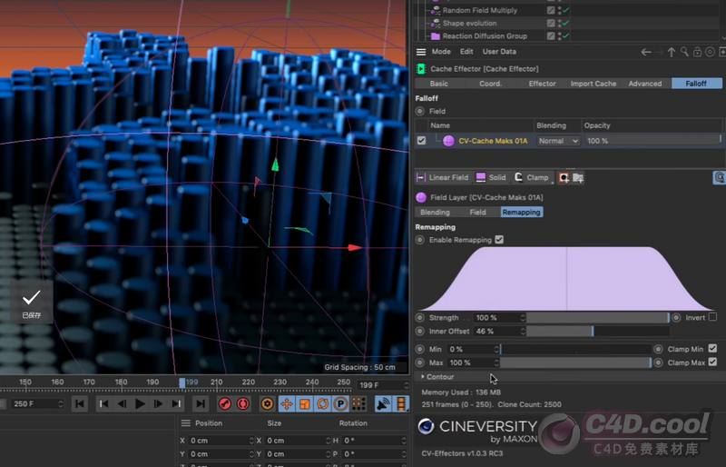Click the red Record Active Objects key icon
Viewport: 726px width, 467px height.
click(x=225, y=404)
